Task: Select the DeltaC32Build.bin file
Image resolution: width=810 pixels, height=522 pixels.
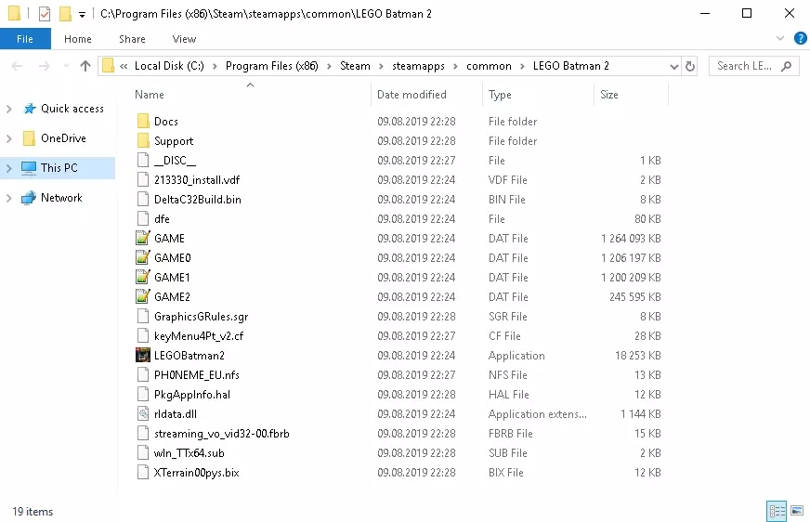Action: (197, 200)
